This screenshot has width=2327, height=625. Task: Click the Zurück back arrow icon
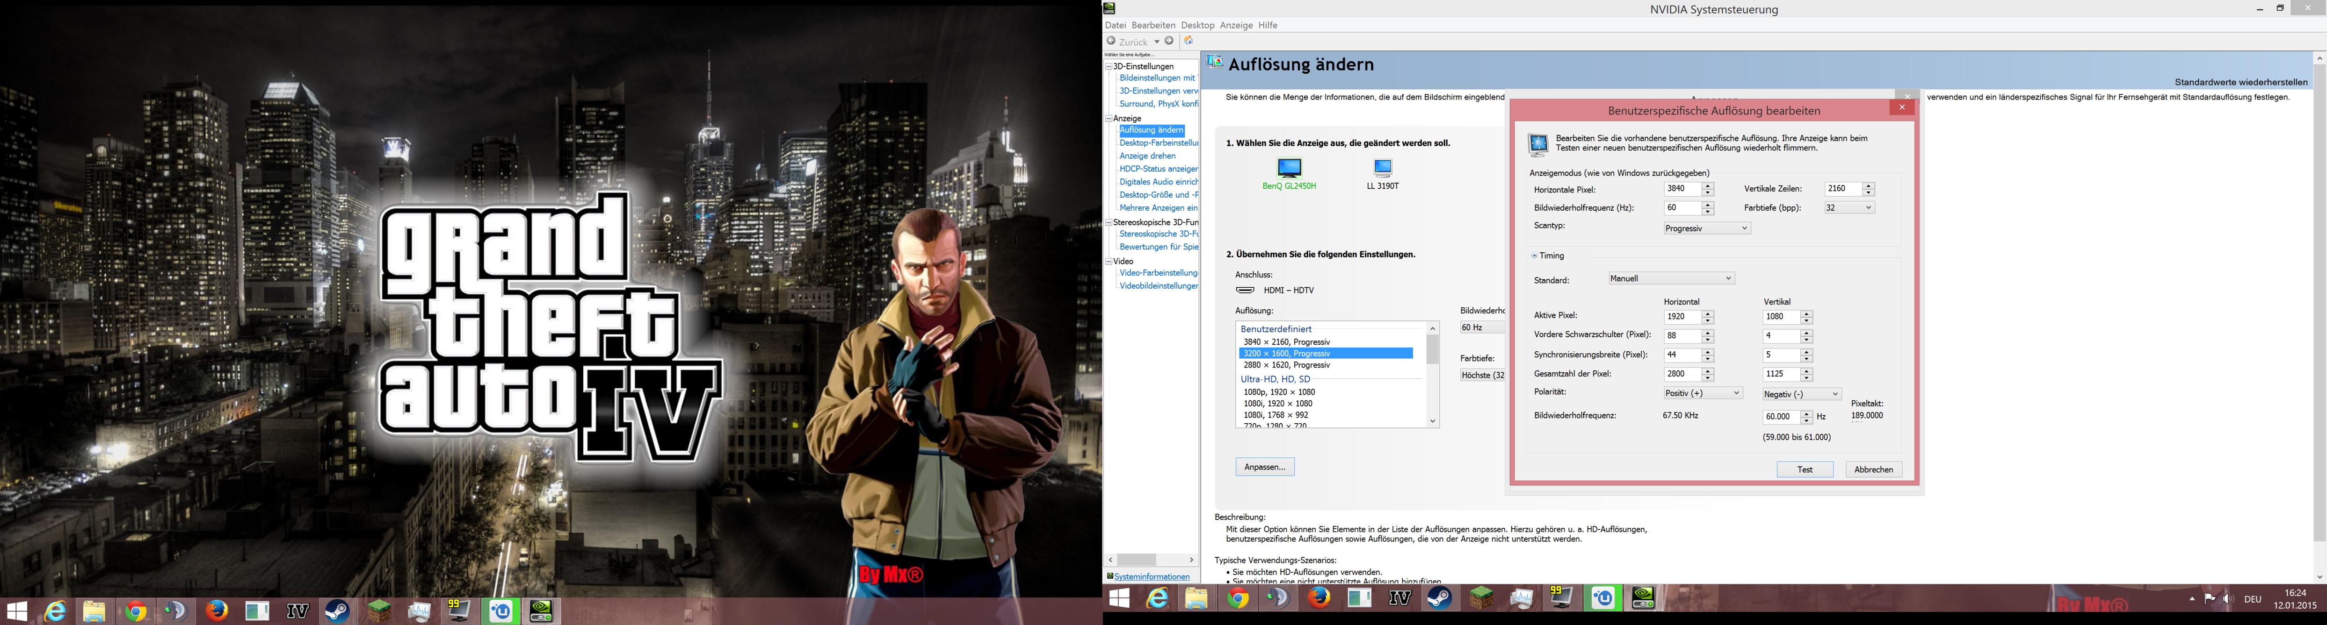[x=1111, y=42]
